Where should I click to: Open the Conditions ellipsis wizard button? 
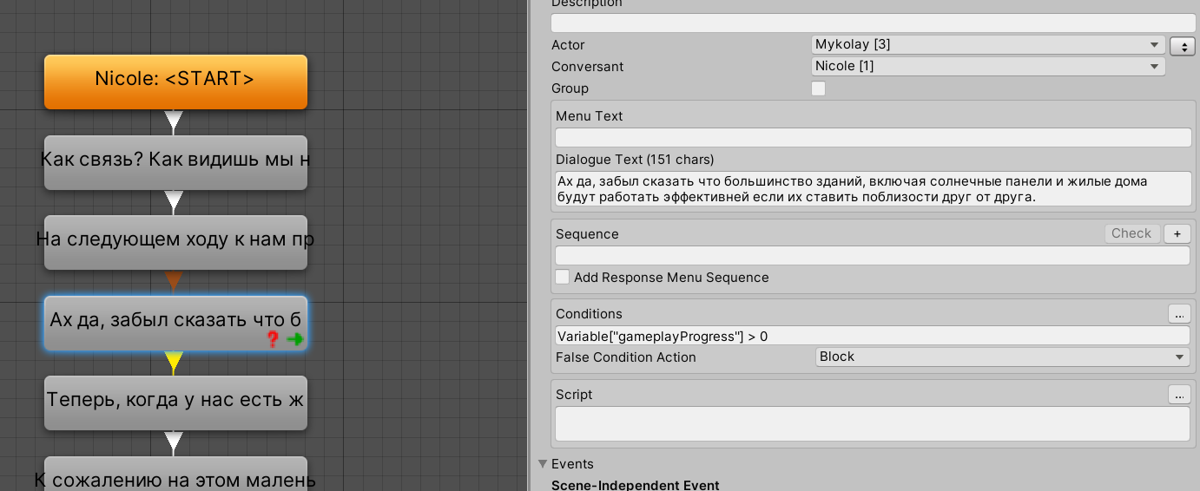pos(1178,313)
